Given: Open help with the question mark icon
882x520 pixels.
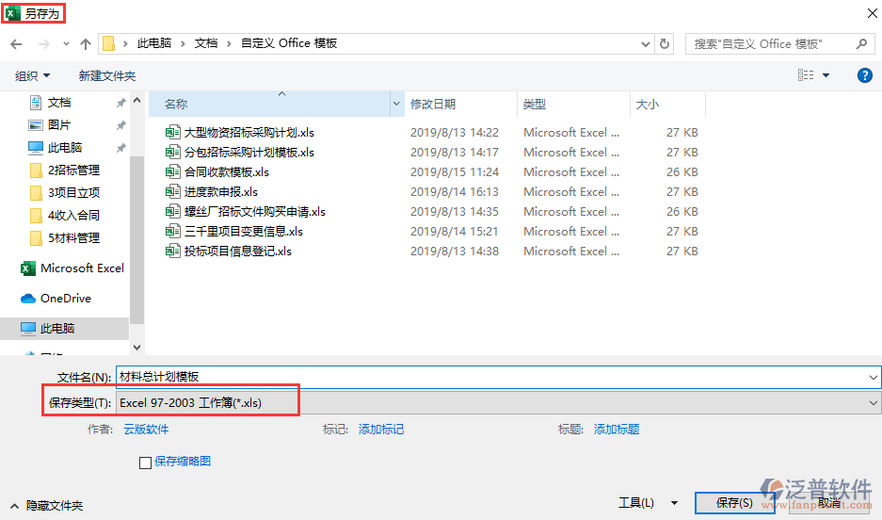Looking at the screenshot, I should click(864, 75).
